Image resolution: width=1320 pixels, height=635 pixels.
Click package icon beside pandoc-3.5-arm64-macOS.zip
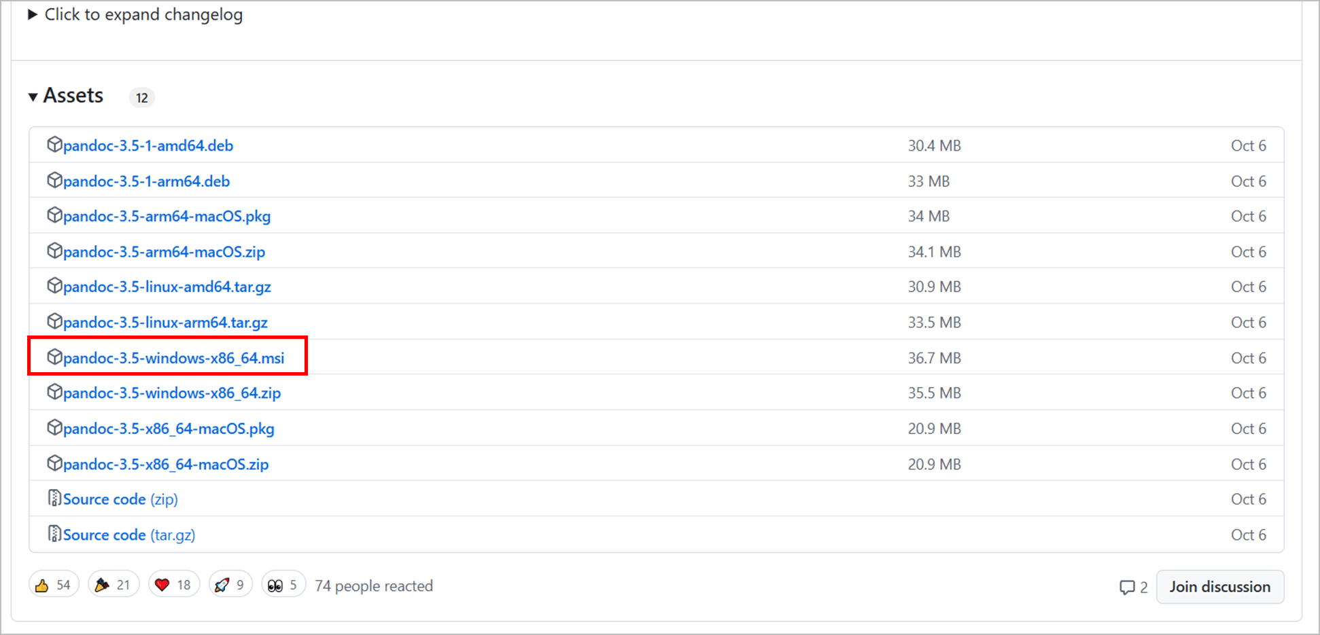[x=54, y=251]
